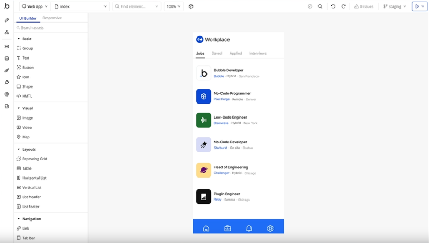
Task: Click the magnifier search icon in top toolbar
Action: 320,6
